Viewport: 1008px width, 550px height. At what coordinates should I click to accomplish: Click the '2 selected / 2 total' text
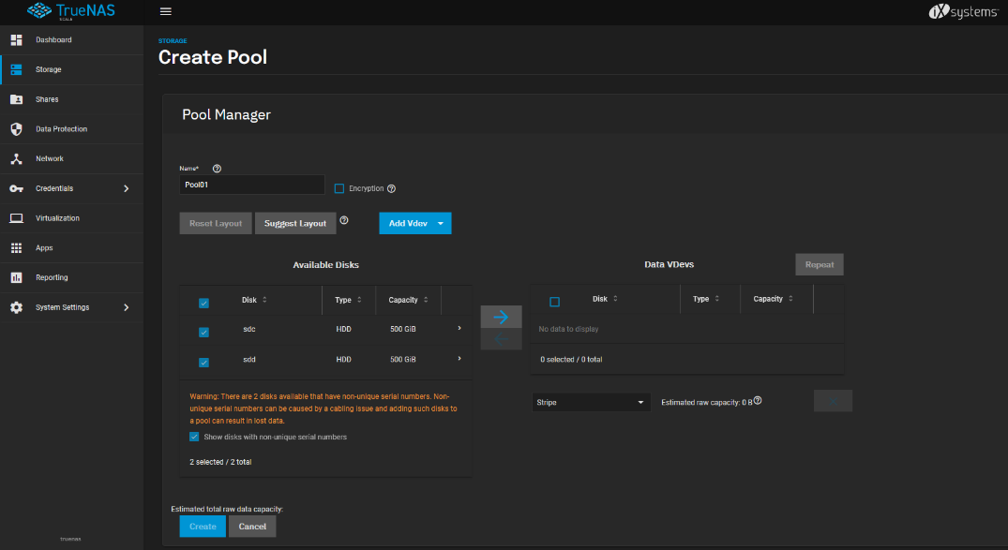220,462
